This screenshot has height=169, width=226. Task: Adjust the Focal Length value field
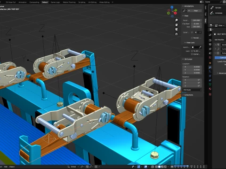tap(196, 21)
